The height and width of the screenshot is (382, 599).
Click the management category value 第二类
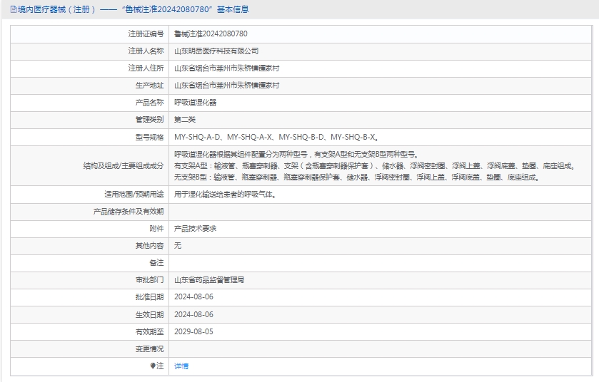[184, 119]
